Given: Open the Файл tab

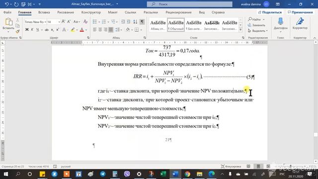Looking at the screenshot, I should 7,12.
